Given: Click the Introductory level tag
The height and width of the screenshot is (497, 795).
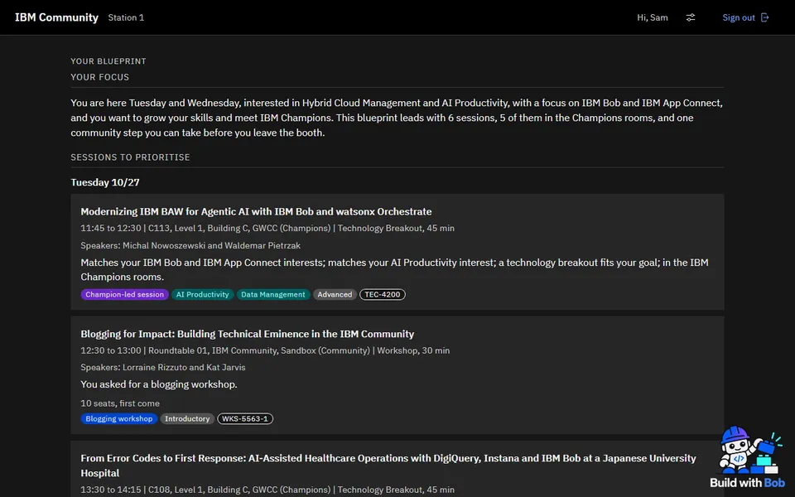Looking at the screenshot, I should coord(187,419).
